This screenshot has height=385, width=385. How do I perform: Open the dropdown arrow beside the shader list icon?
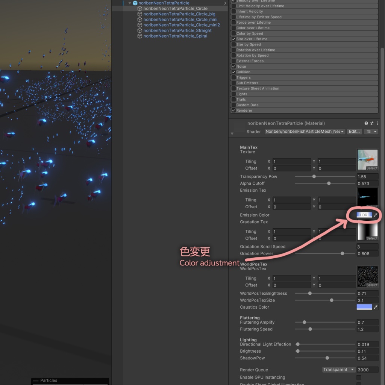(x=375, y=132)
